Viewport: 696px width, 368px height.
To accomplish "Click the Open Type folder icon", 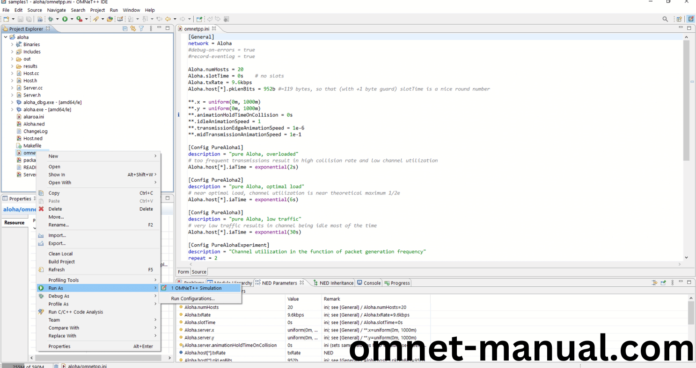I will tap(110, 19).
